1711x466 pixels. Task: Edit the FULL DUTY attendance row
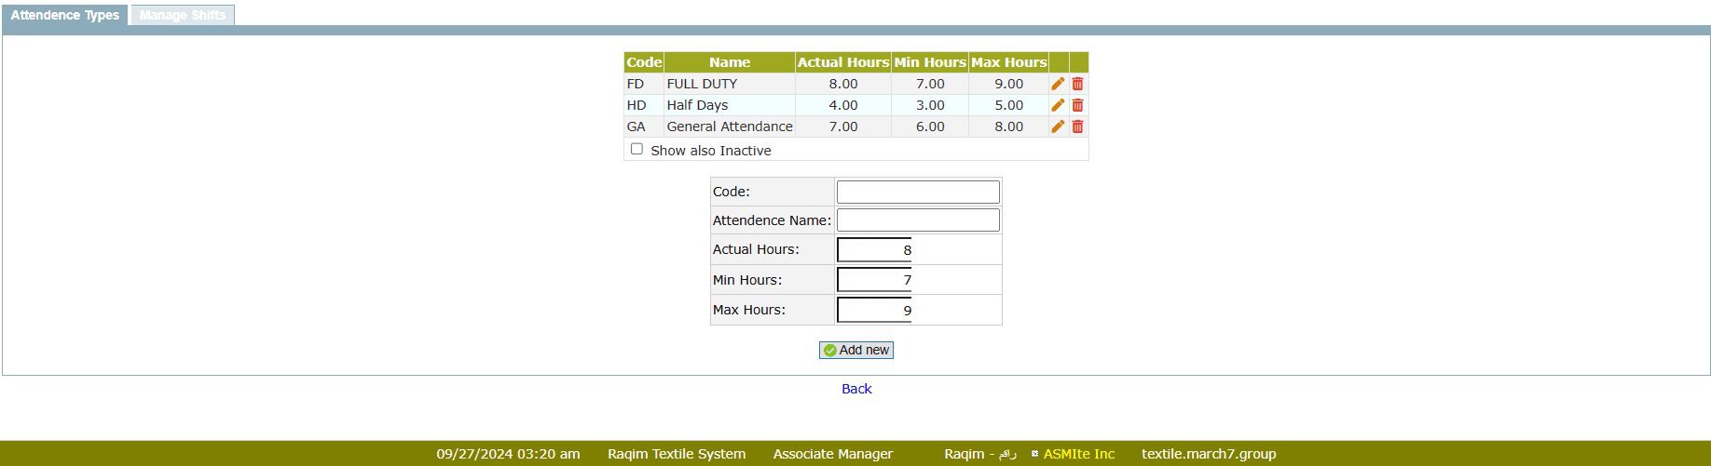pos(1058,84)
